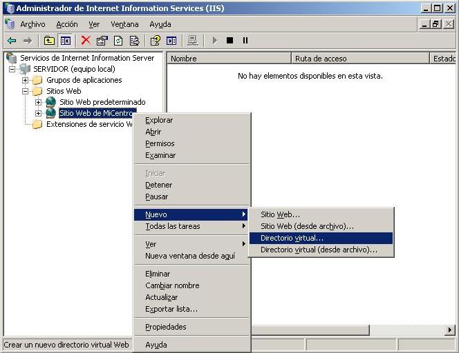Click the Up one level folder icon
The image size is (459, 353).
[x=49, y=41]
